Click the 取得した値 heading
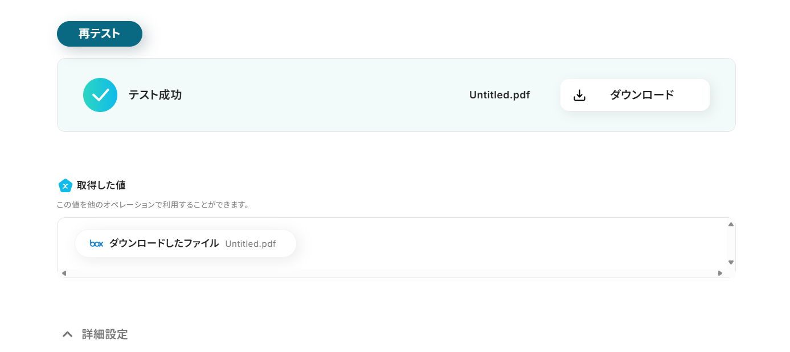 (101, 185)
